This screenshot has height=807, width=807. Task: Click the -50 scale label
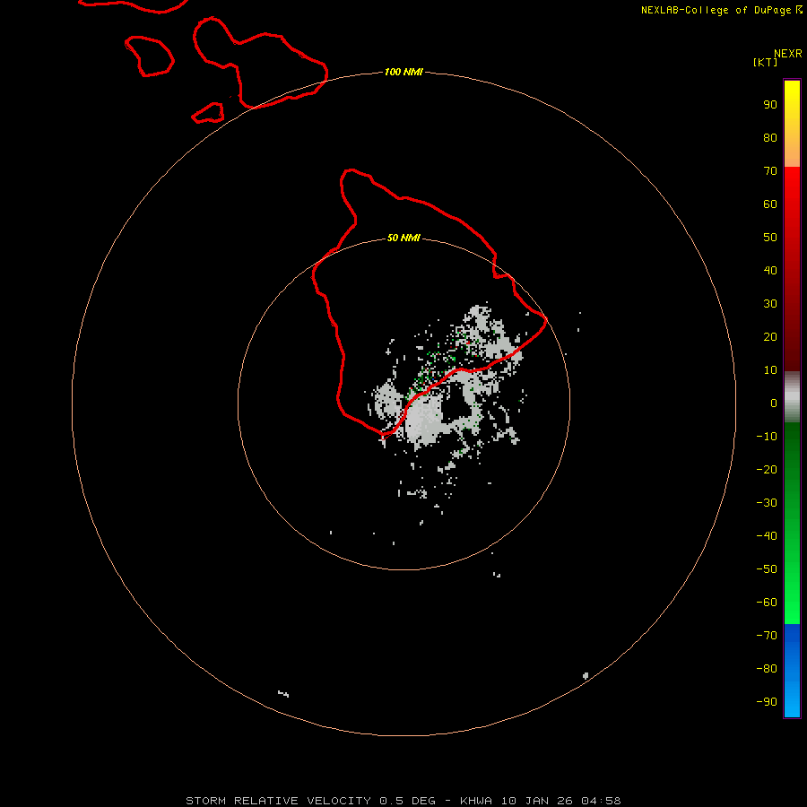tap(767, 569)
